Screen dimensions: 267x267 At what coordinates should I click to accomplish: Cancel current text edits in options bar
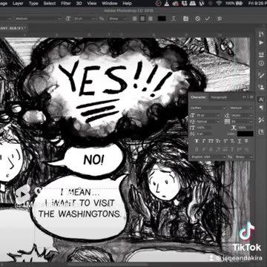coord(197,19)
